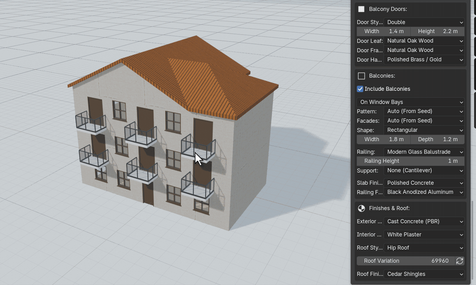476x285 pixels.
Task: Open the Door Frame material dropdown
Action: click(x=424, y=50)
